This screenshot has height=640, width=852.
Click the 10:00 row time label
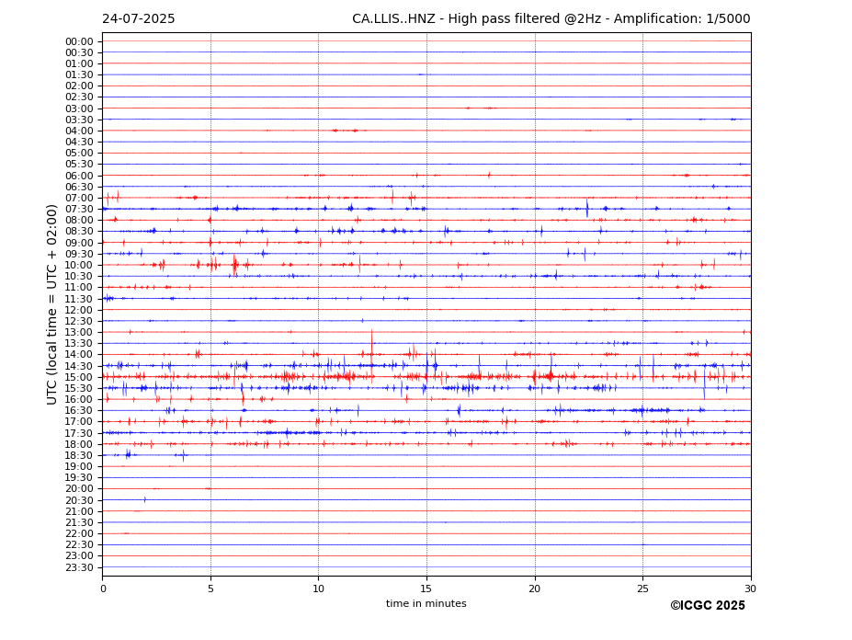(x=79, y=266)
